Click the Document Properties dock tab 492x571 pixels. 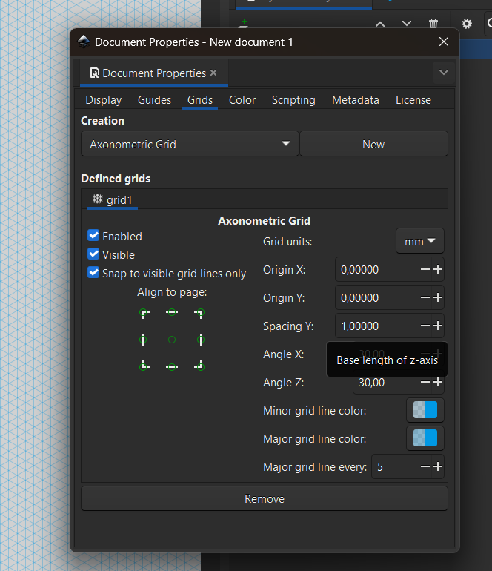pos(154,73)
